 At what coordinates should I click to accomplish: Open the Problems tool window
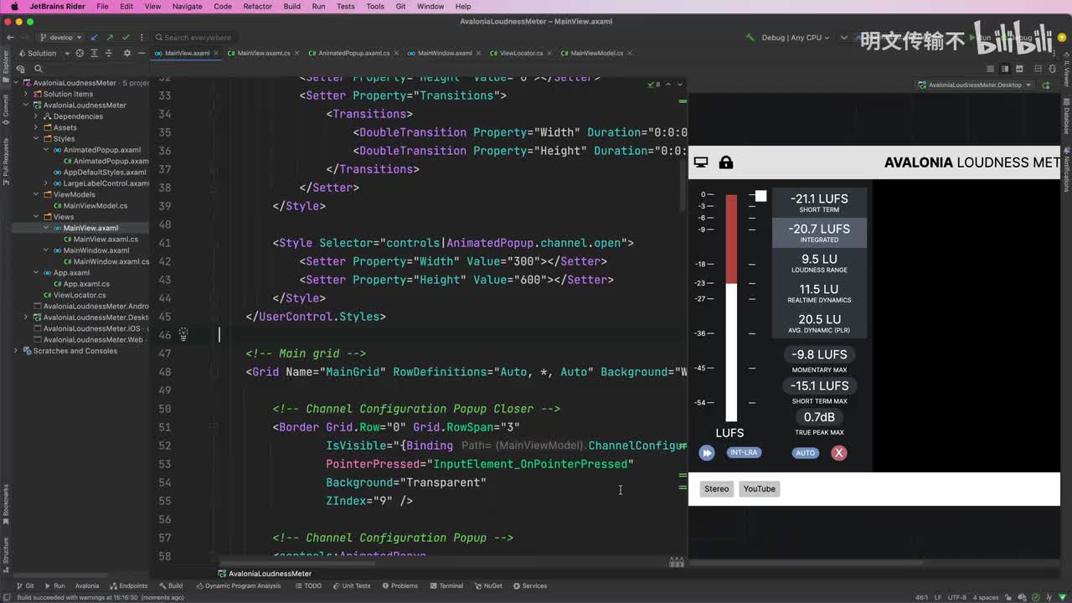(399, 586)
